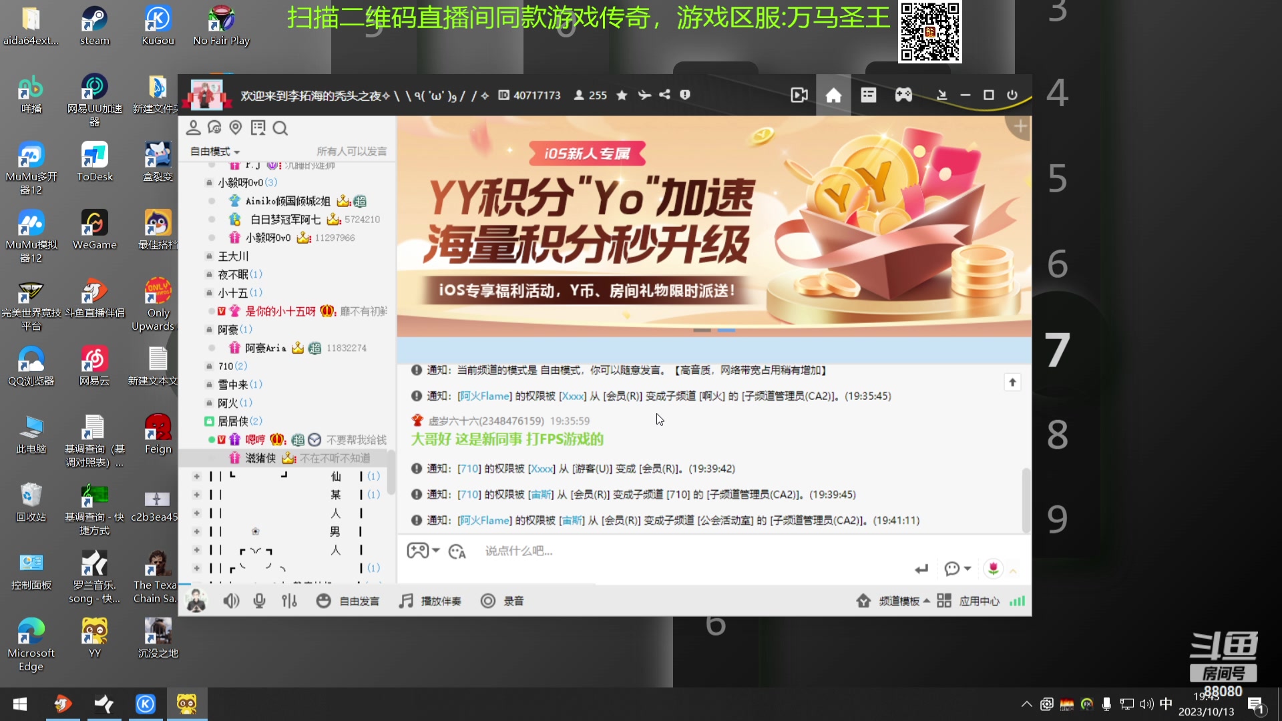Image resolution: width=1282 pixels, height=721 pixels.
Task: Click the home icon in the YY title bar
Action: tap(833, 95)
